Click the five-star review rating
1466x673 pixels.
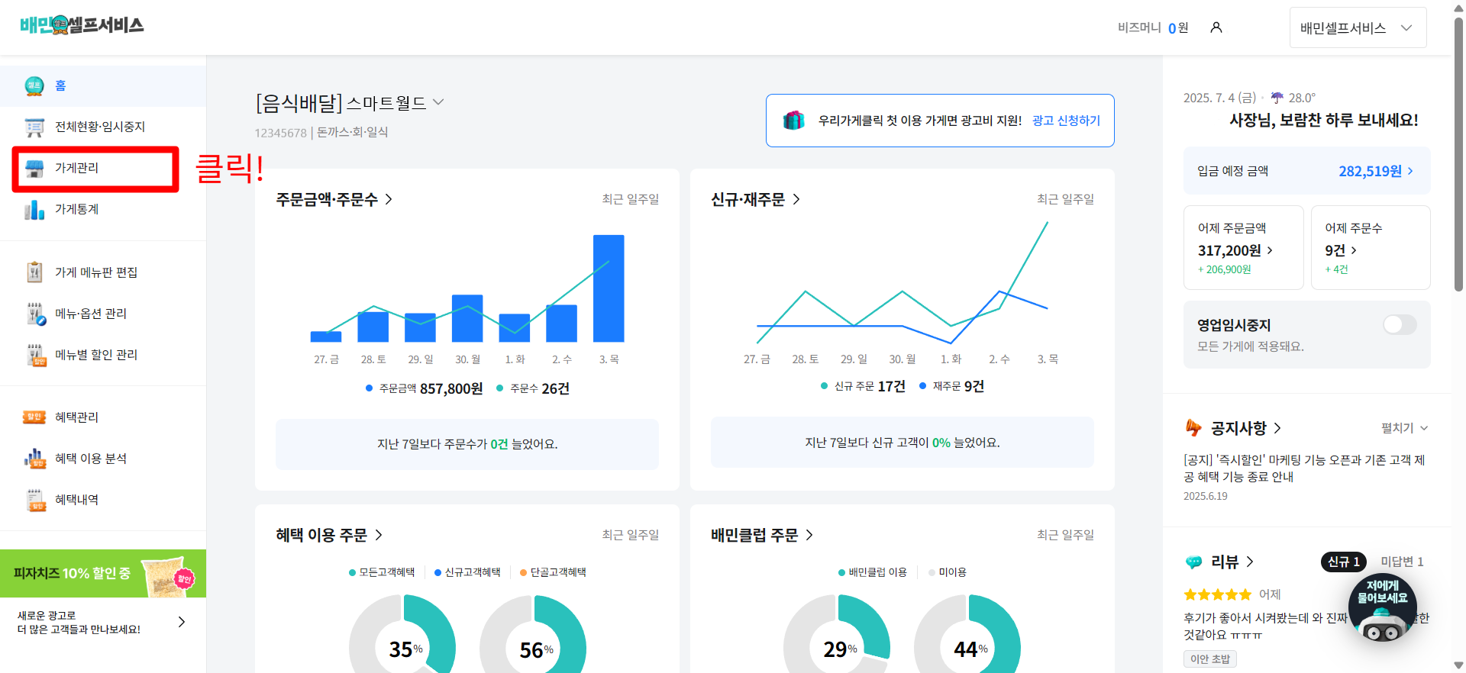(x=1218, y=594)
